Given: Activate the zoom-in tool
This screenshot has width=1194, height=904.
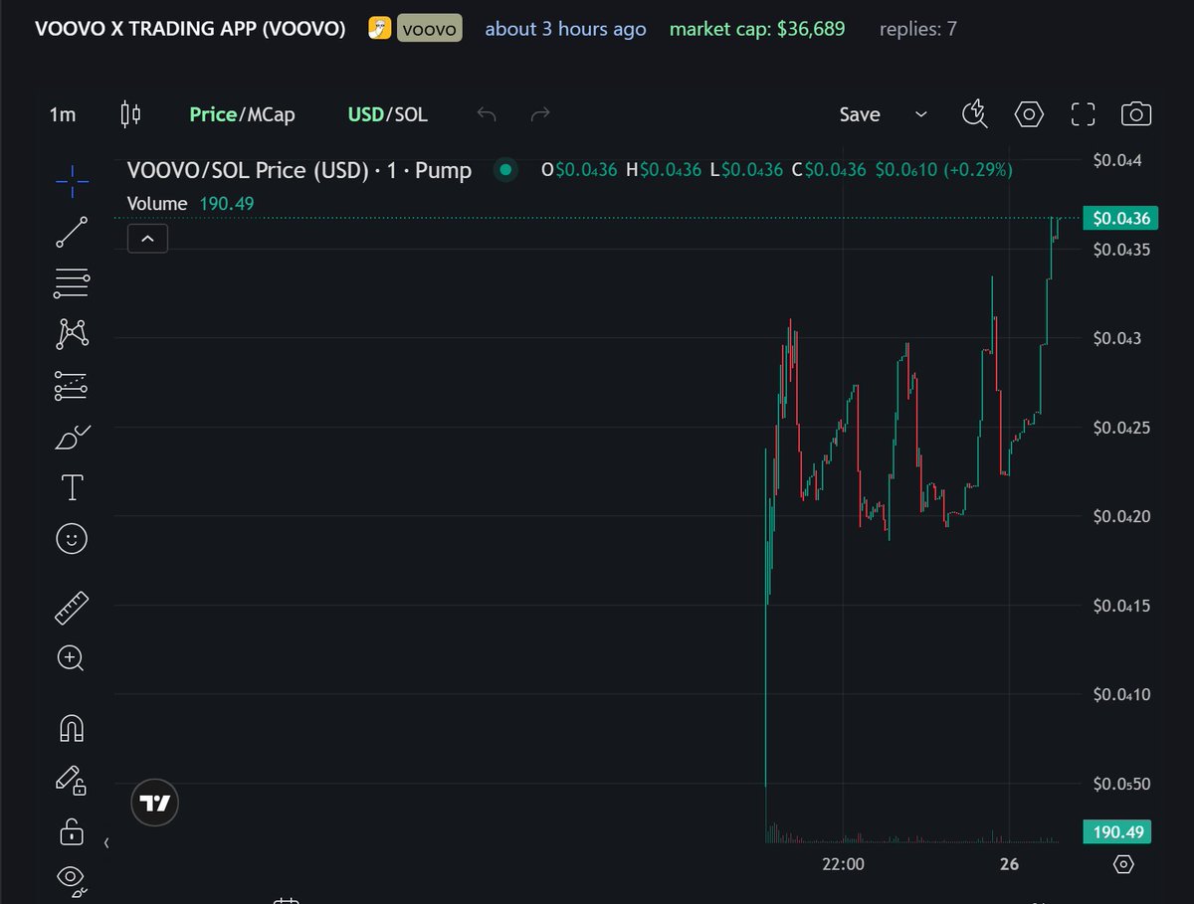Looking at the screenshot, I should 71,658.
